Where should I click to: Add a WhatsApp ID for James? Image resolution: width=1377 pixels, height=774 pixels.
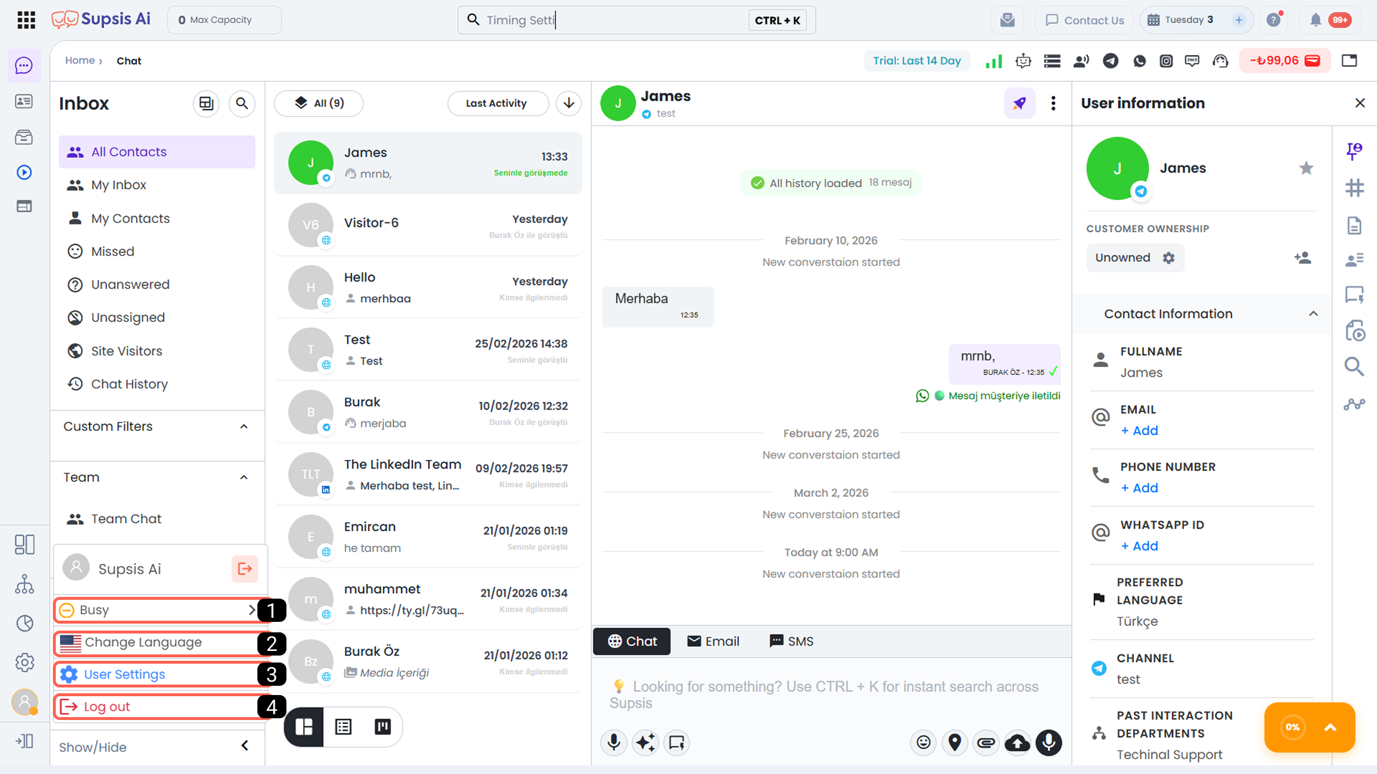click(x=1139, y=546)
